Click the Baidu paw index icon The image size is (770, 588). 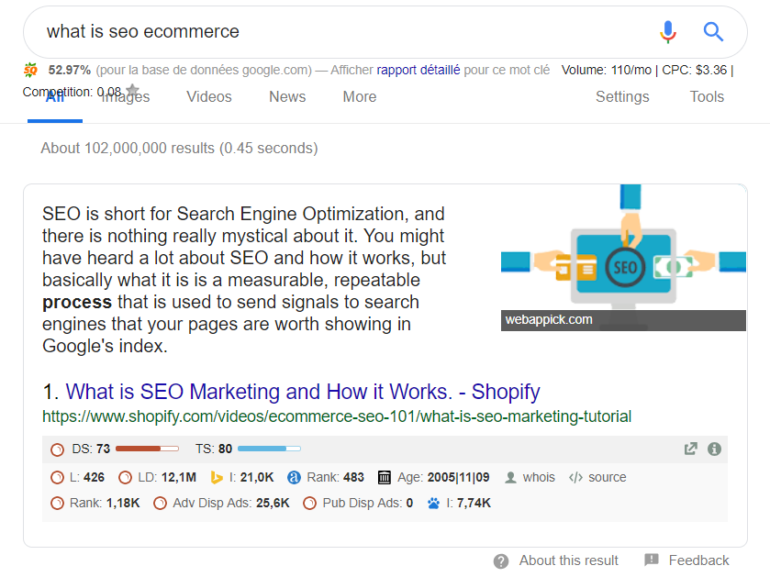(433, 503)
